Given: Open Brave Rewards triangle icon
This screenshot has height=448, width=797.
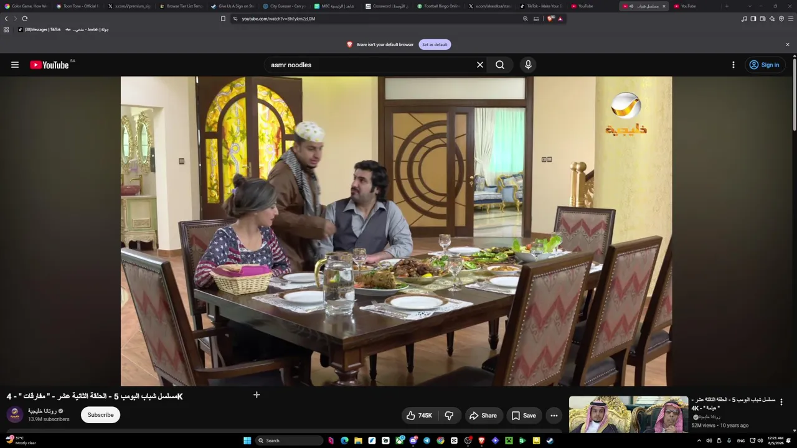Looking at the screenshot, I should (560, 19).
